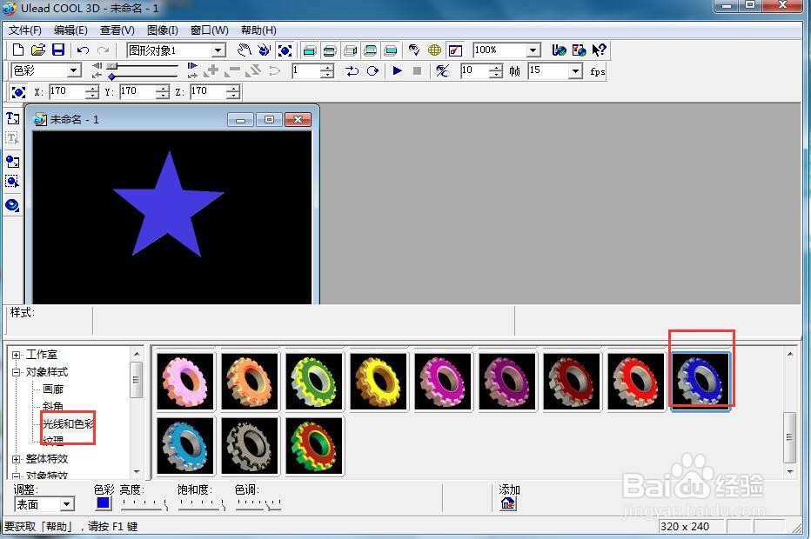Click the insert text tool in left sidebar
The image size is (811, 539).
pos(12,118)
